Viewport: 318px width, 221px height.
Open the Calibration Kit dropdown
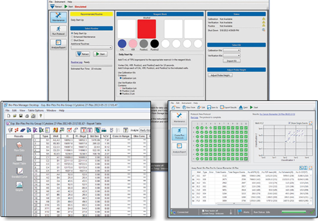232,50
